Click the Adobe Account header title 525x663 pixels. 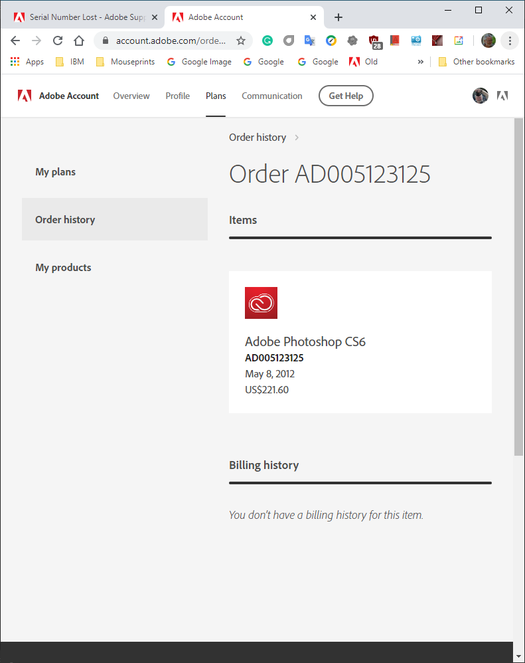tap(69, 96)
